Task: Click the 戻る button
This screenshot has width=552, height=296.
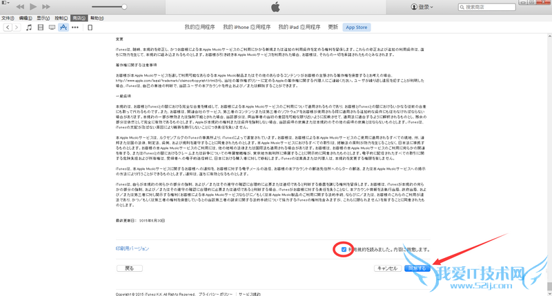Action: [x=130, y=268]
